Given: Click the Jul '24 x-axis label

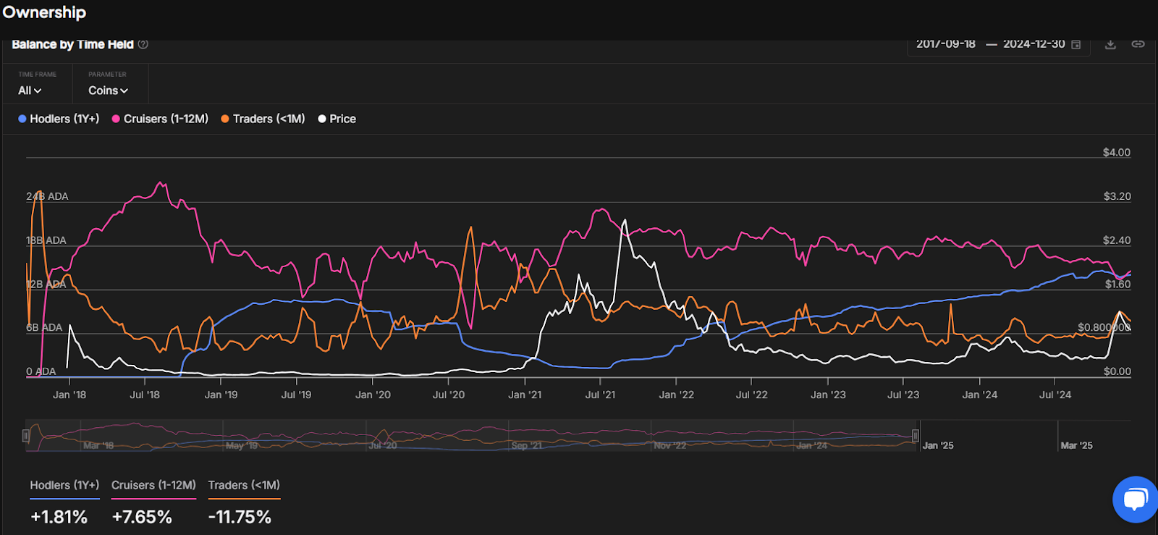Looking at the screenshot, I should pos(1055,395).
